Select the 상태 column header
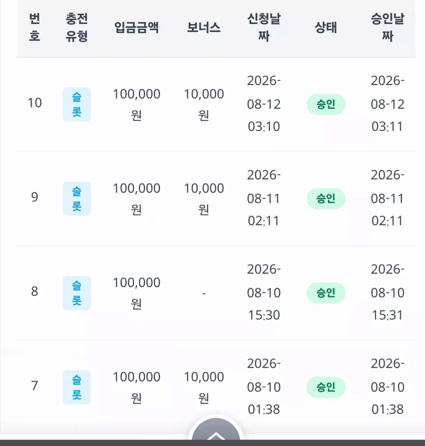 pos(326,27)
